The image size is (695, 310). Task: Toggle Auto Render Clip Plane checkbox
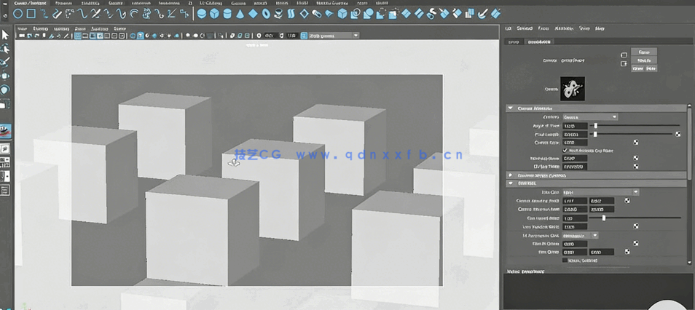pos(565,151)
